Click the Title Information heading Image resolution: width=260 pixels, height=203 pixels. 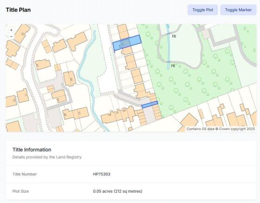32,150
